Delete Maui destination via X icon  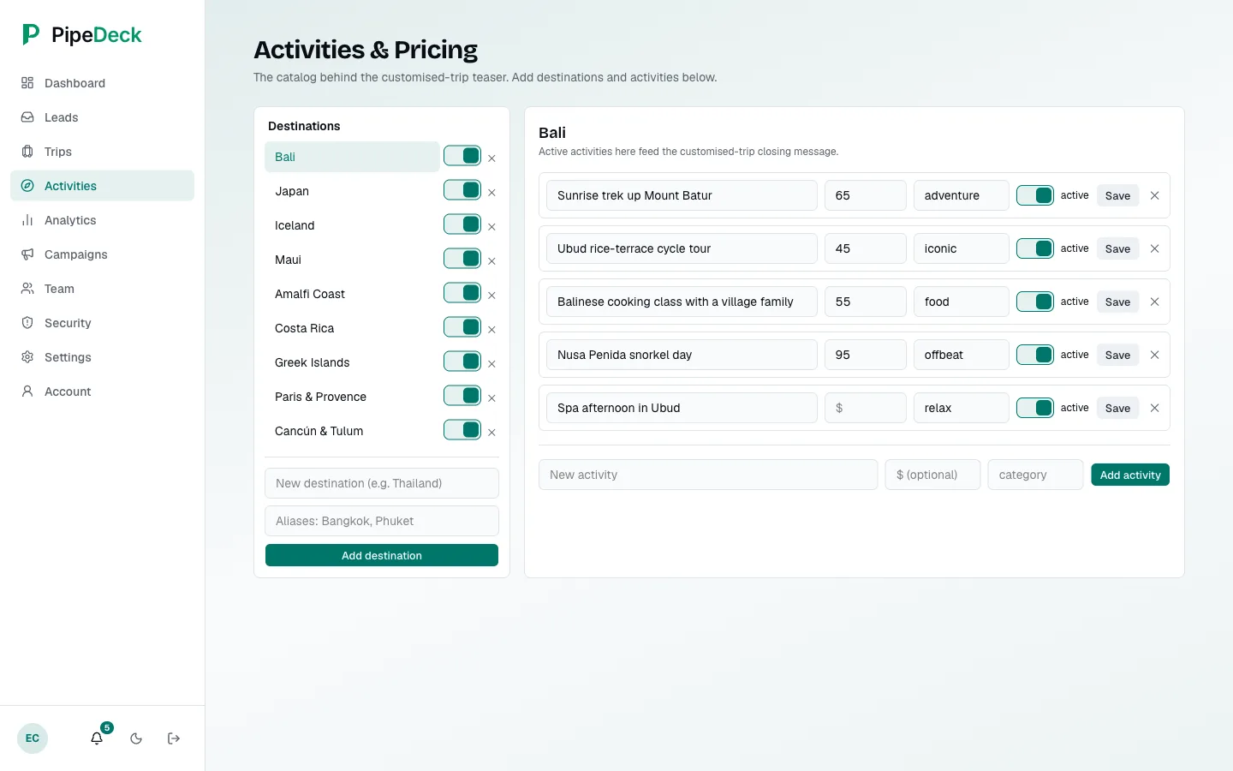click(491, 261)
